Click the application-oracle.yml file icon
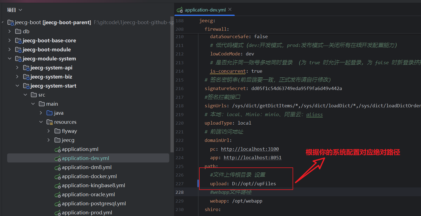The image size is (421, 216). [x=57, y=195]
